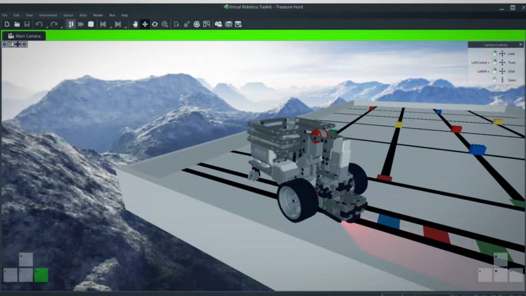
Task: Select the move arrows tool
Action: (145, 24)
